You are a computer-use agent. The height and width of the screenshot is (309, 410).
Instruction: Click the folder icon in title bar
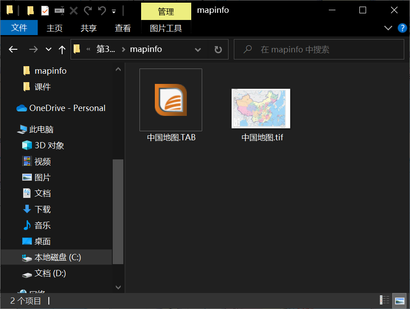[x=10, y=10]
